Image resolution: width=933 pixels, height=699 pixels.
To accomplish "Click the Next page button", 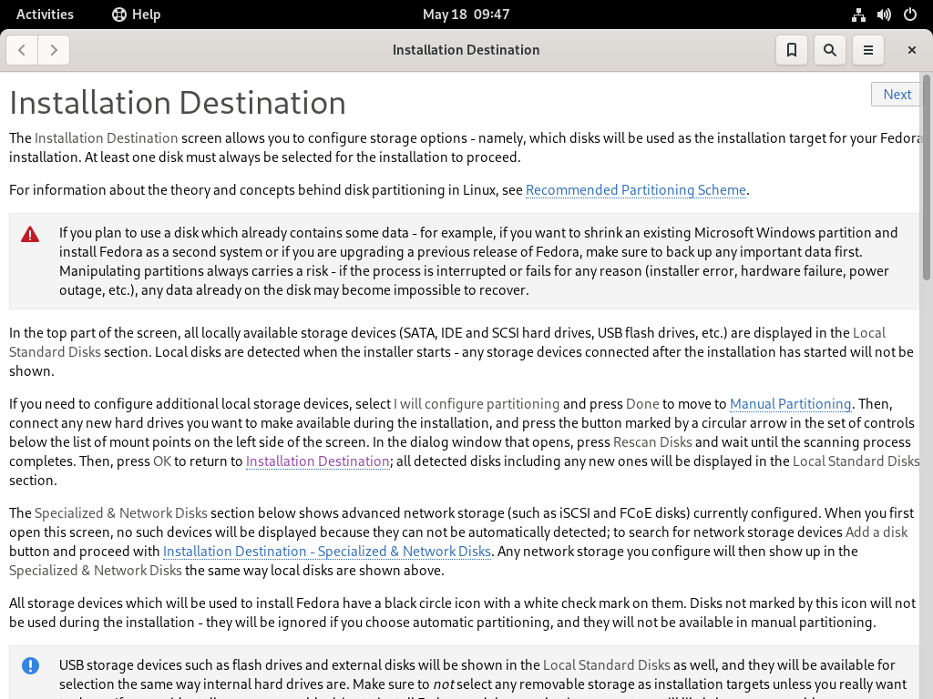I will pos(897,95).
